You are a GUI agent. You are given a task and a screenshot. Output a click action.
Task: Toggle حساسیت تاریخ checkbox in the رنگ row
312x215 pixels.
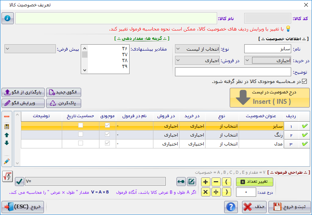click(x=80, y=134)
